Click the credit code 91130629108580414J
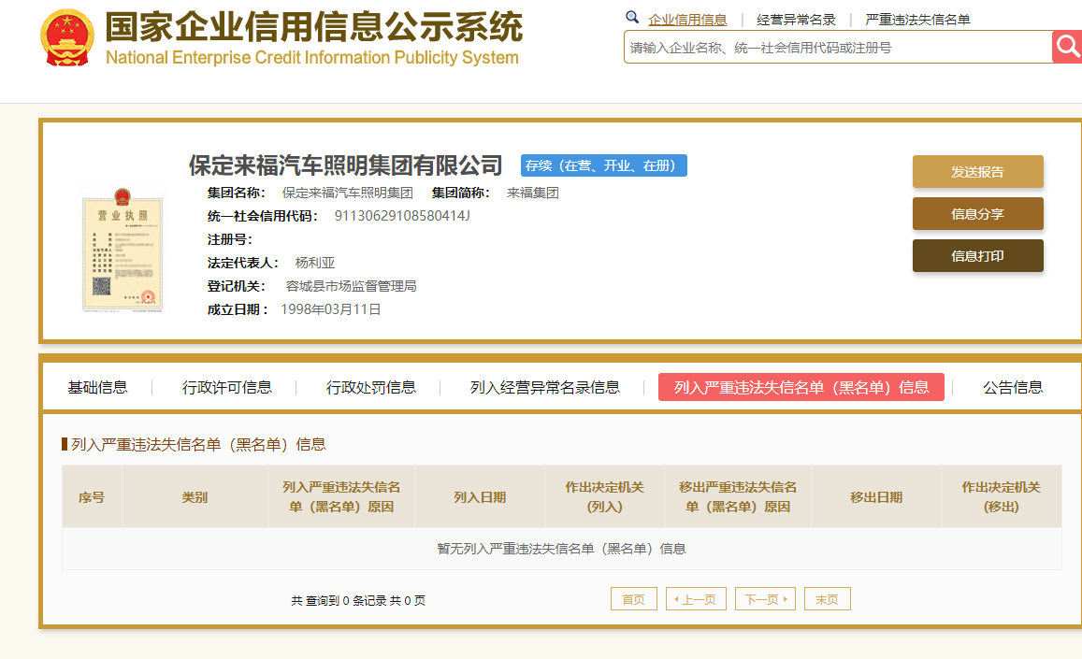The image size is (1082, 659). 402,216
